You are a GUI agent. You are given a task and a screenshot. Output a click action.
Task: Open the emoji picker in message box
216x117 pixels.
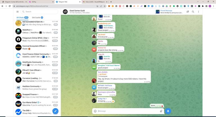point(95,111)
